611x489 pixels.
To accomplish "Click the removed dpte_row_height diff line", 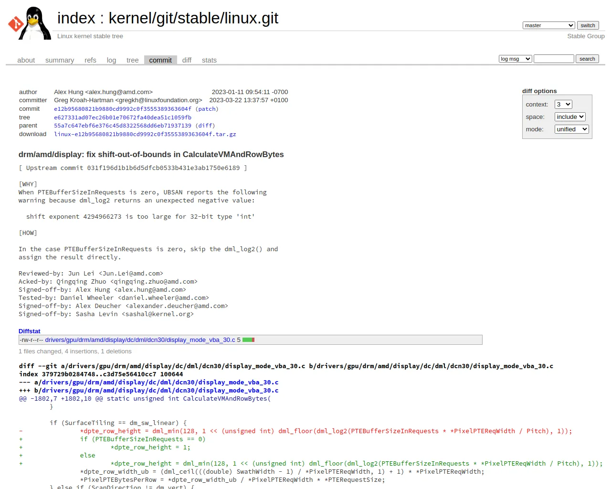I will (x=295, y=431).
